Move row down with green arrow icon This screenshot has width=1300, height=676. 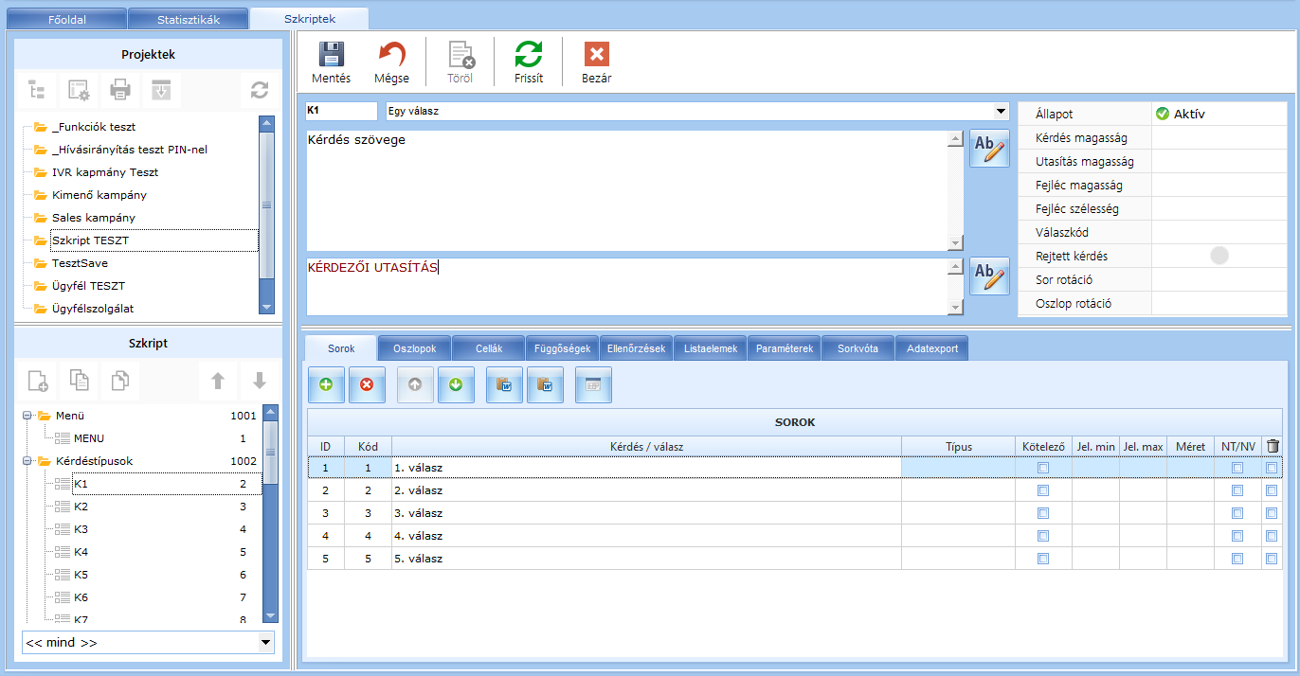coord(456,385)
